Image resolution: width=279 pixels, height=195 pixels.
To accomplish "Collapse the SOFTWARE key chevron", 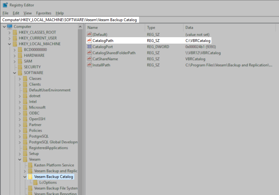I will tap(15, 73).
